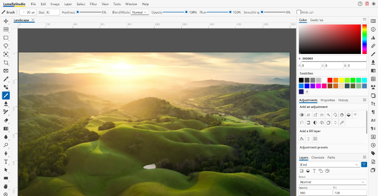Switch to the Swatches tab

(x=317, y=20)
